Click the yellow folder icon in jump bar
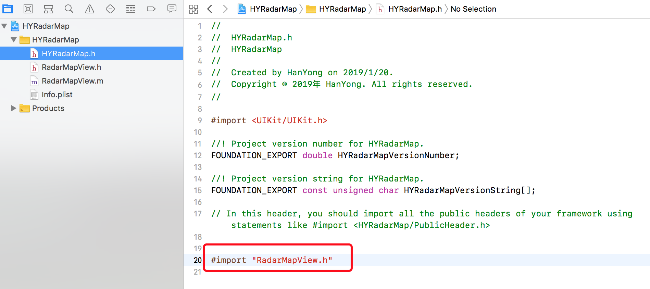Viewport: 650px width, 289px height. (311, 9)
